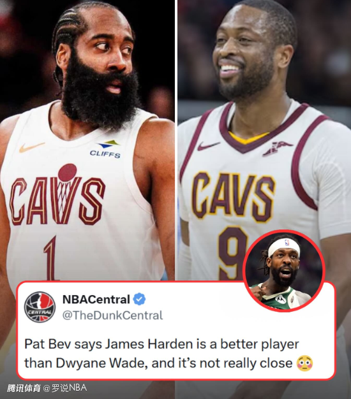Click the CAVS wordmark with basketball hoop

point(57,196)
